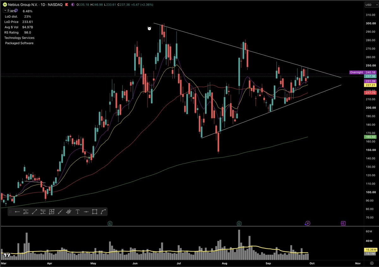Viewport: 379px width, 267px height.
Task: Click the 13.1M volume tag
Action: click(370, 253)
